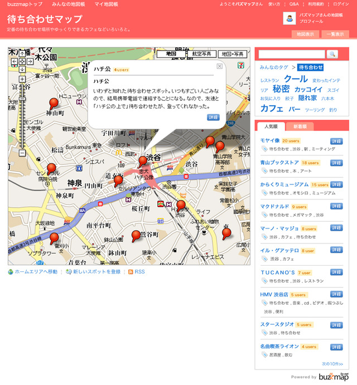This screenshot has width=357, height=385.
Task: Click the red pin near 神山町
Action: (54, 104)
